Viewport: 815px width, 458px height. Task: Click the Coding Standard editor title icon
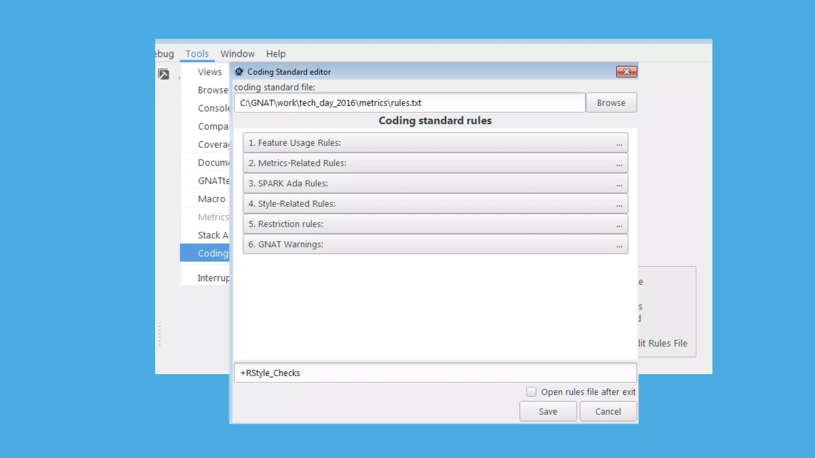click(239, 72)
